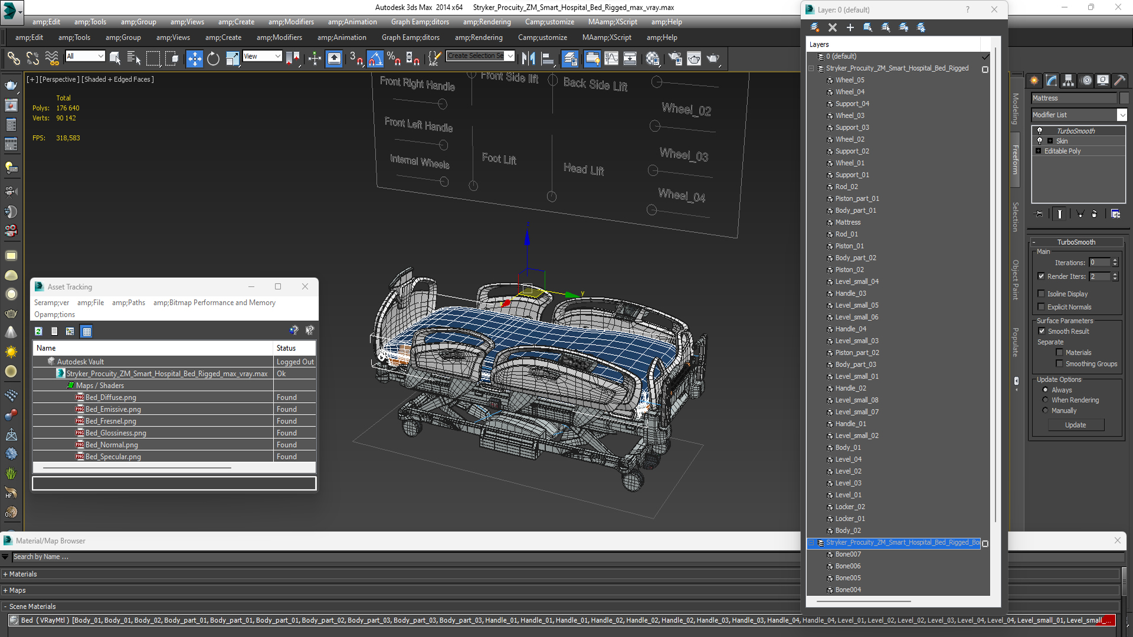The image size is (1133, 637).
Task: Open the Customize menu in the top menu row
Action: pos(549,22)
